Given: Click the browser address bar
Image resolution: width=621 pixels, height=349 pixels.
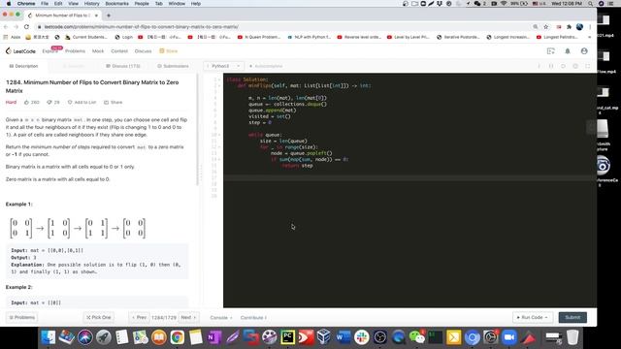Looking at the screenshot, I should (278, 27).
